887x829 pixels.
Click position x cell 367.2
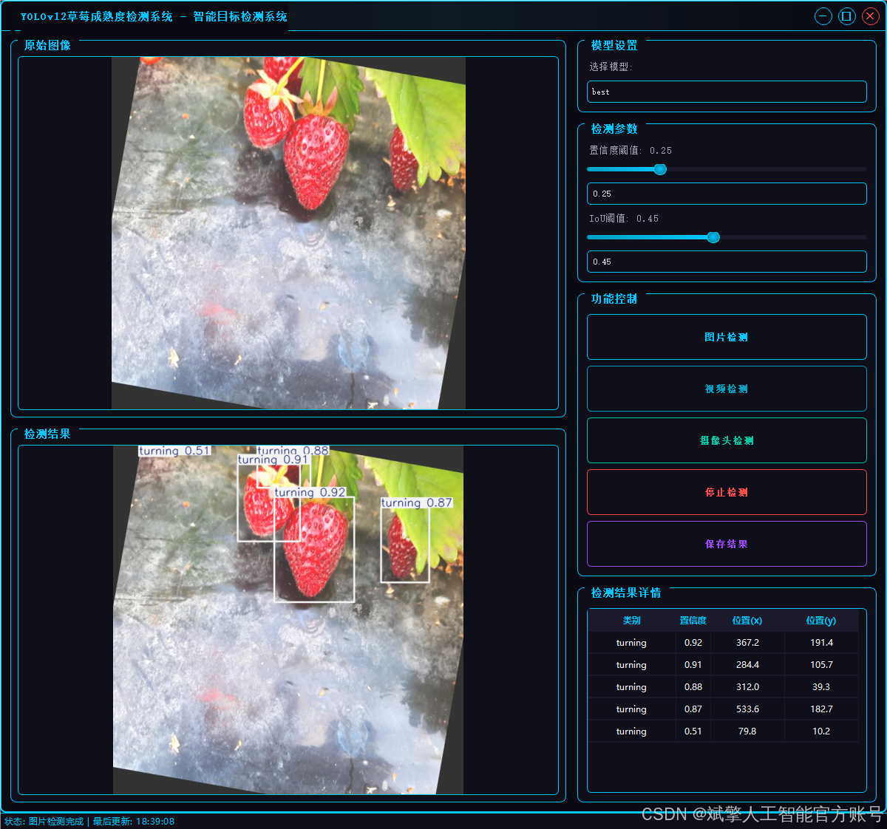click(x=747, y=643)
